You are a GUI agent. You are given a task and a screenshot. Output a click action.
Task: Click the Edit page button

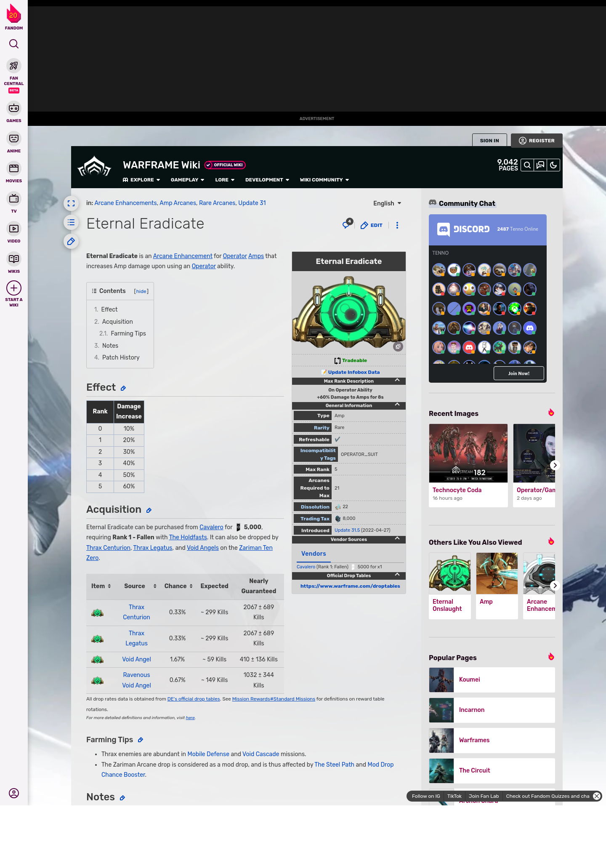372,225
